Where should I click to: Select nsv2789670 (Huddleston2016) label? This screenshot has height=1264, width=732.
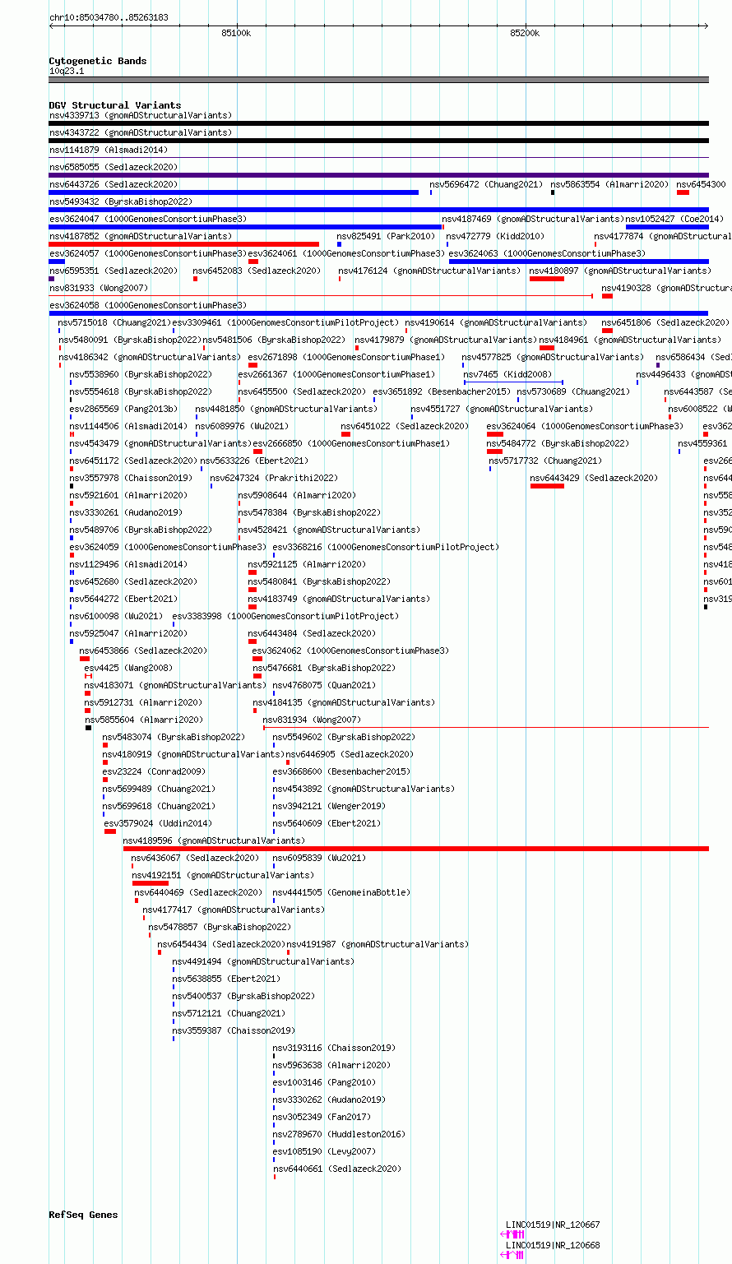click(340, 1135)
